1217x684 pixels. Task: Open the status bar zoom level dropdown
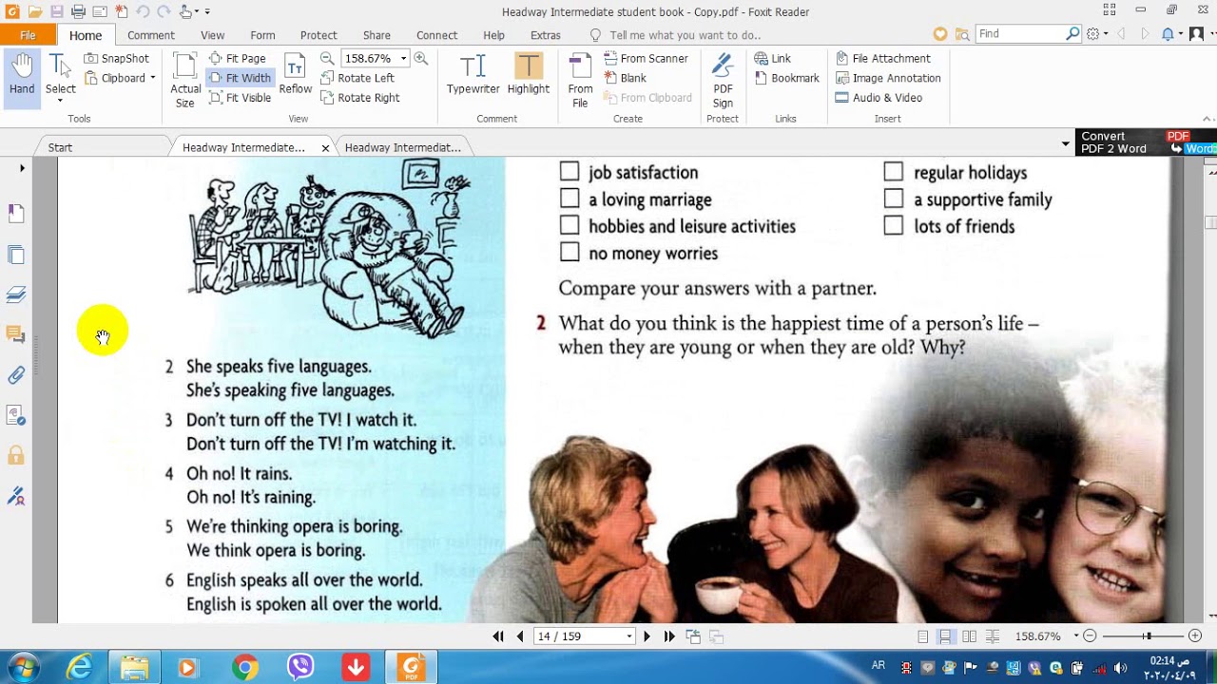coord(1076,636)
